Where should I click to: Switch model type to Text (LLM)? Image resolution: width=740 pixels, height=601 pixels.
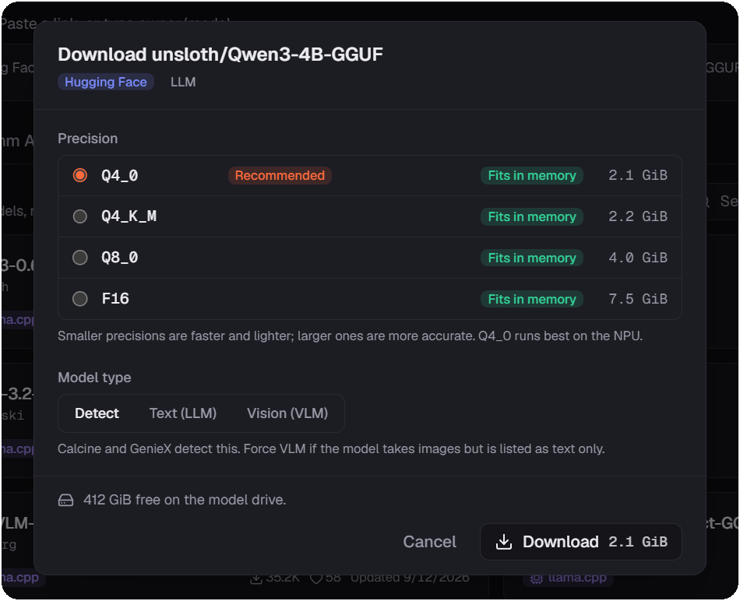pos(182,413)
